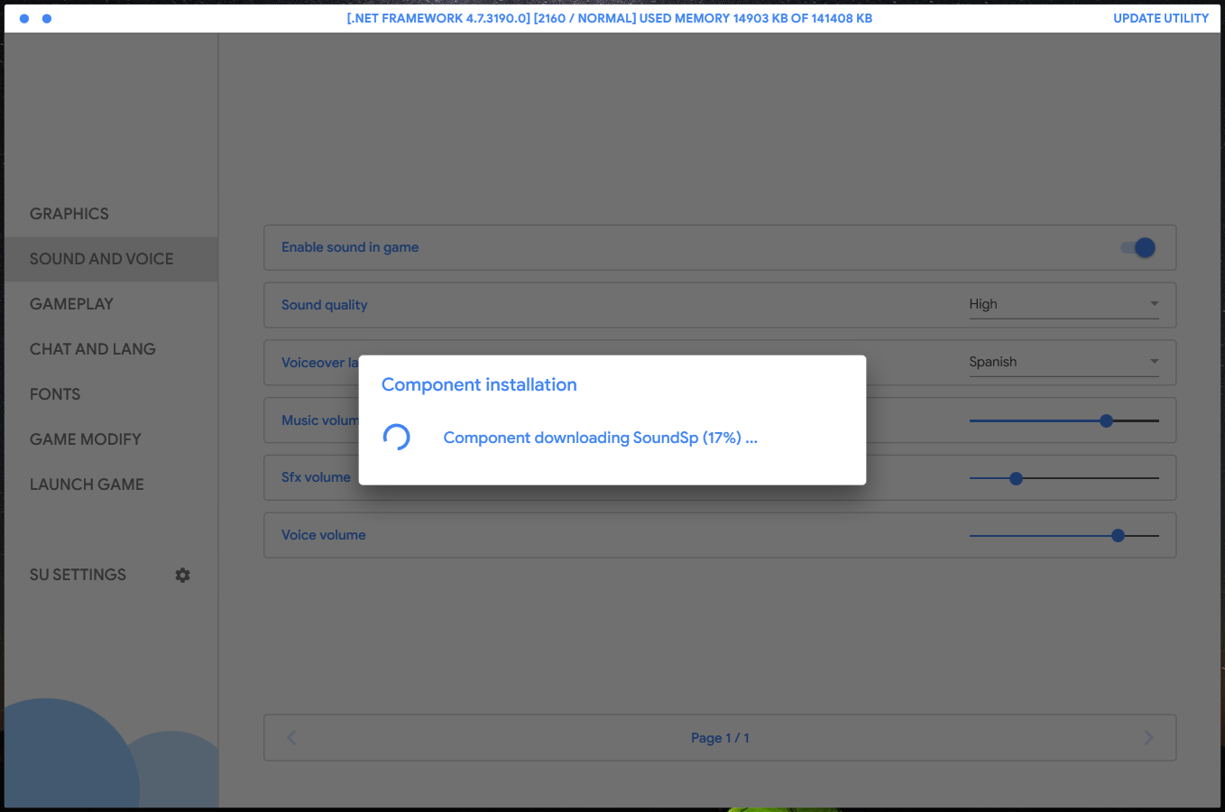Open the SU Settings gear icon
The height and width of the screenshot is (812, 1225).
click(x=182, y=575)
